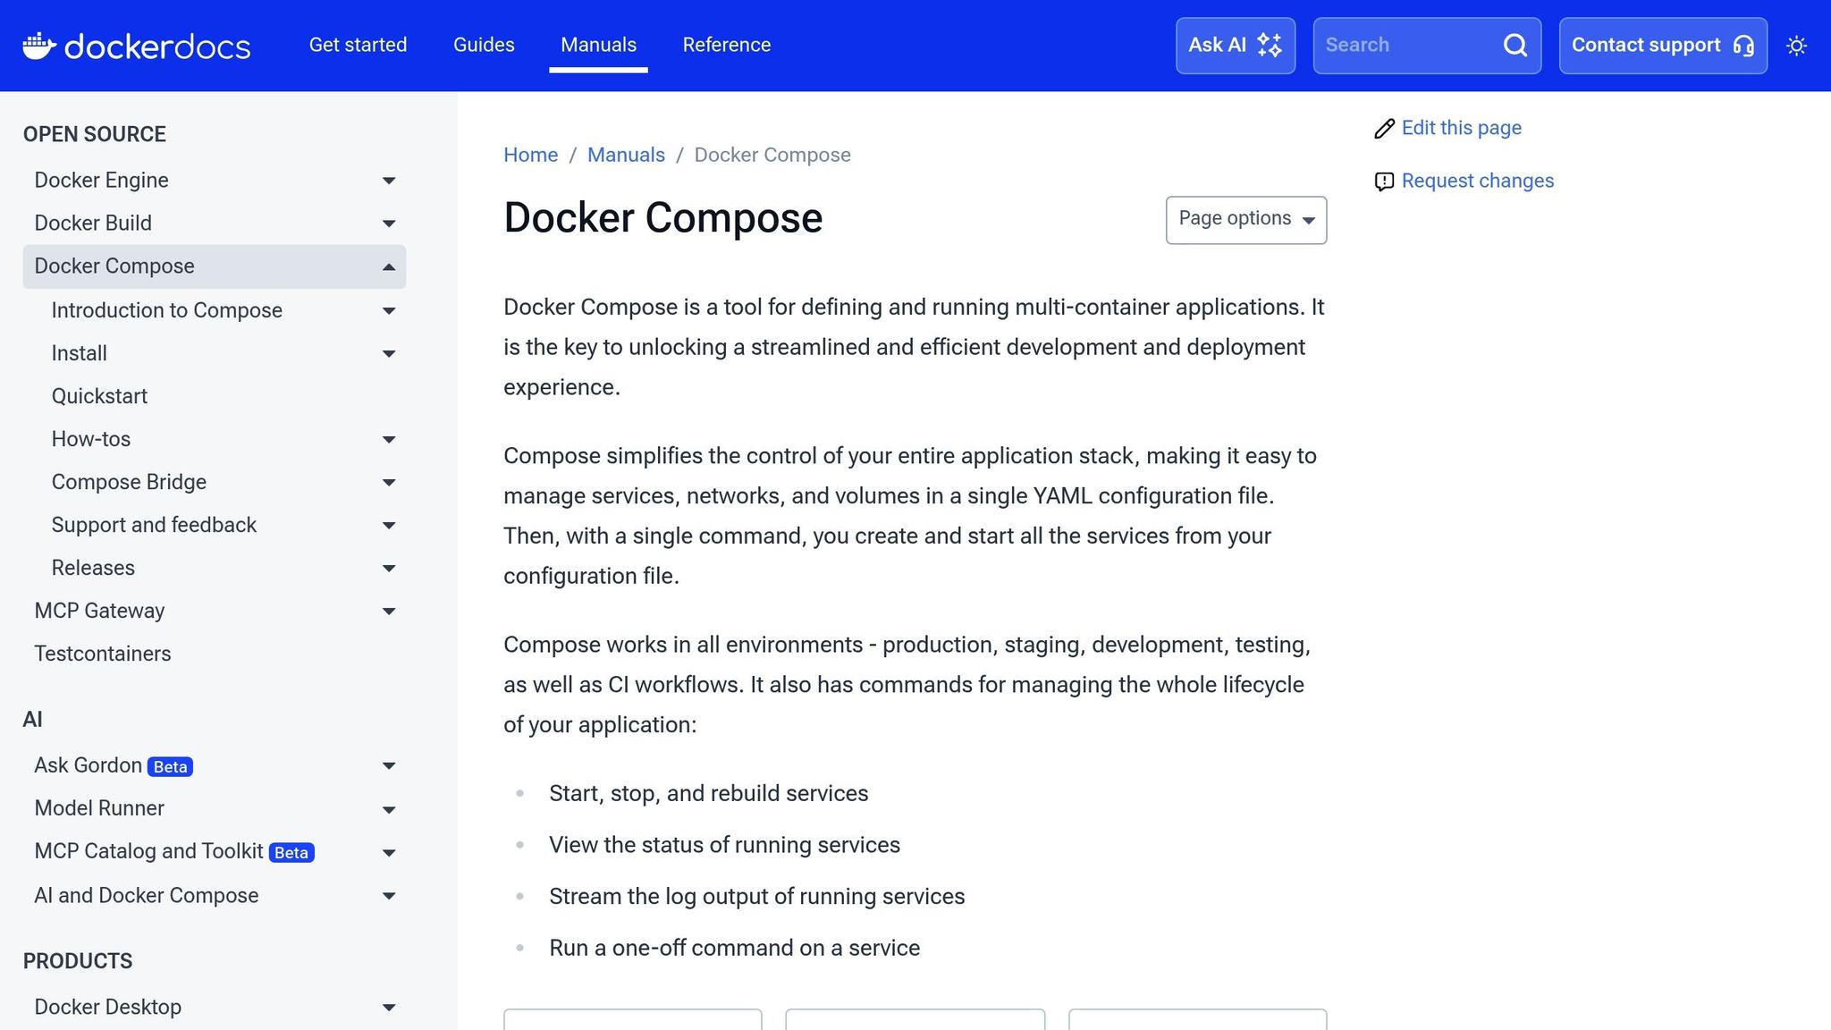Viewport: 1831px width, 1030px height.
Task: Go to Home via the breadcrumb
Action: 531,155
